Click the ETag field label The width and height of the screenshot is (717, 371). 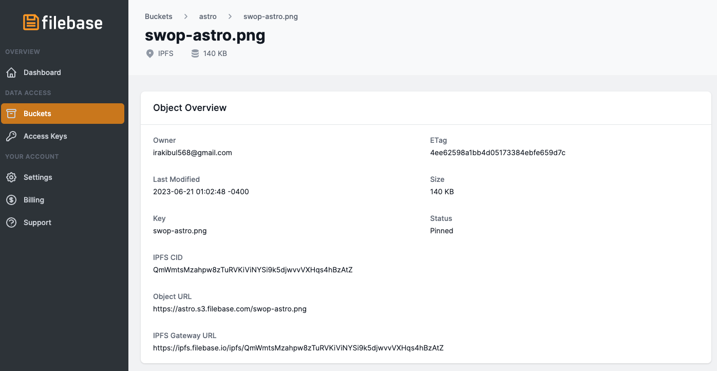[x=439, y=140]
